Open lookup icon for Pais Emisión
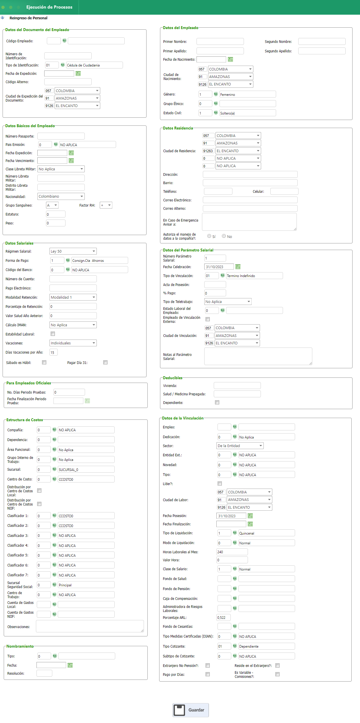Viewport: 360px width, 723px height. click(56, 144)
